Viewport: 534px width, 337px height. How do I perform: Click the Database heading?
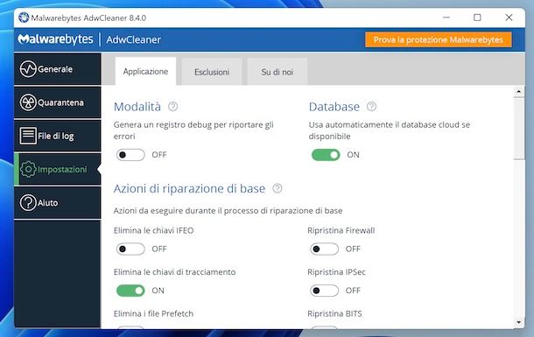tap(334, 107)
